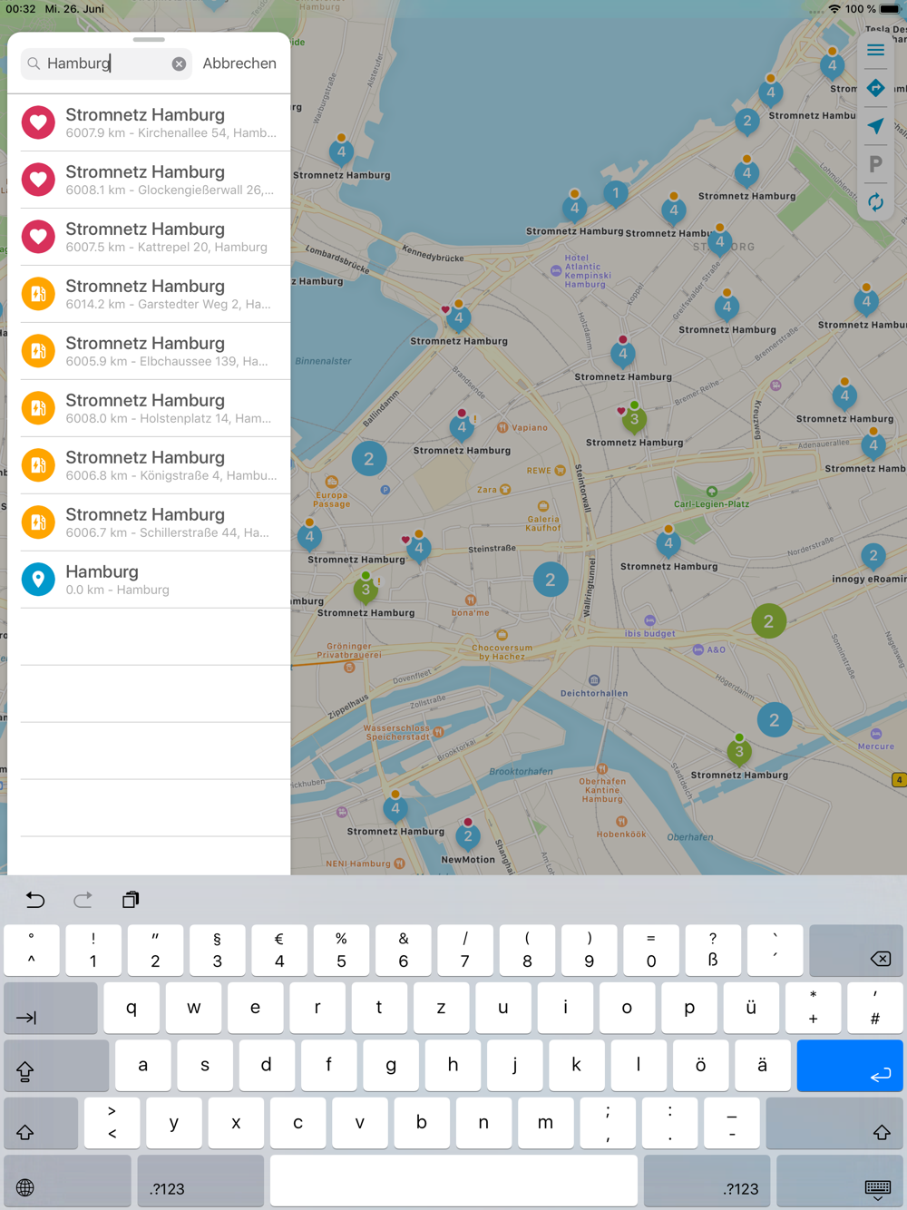The image size is (907, 1210).
Task: Toggle caps lock key
Action: pyautogui.click(x=56, y=1066)
